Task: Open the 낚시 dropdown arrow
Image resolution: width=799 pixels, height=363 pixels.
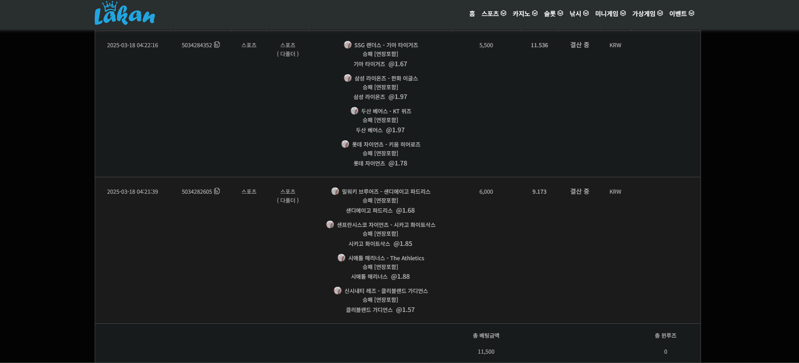Action: pos(586,13)
